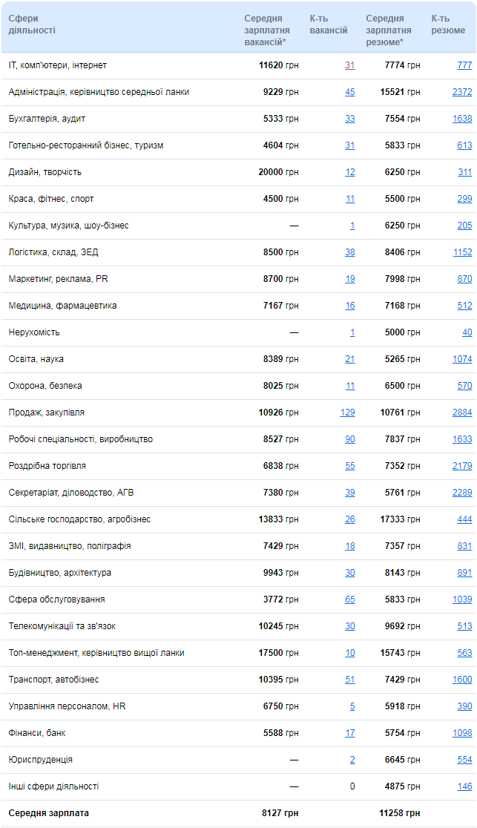
Task: Open 90 vacancies for Робочі спеціальності, виробництво
Action: 349,439
